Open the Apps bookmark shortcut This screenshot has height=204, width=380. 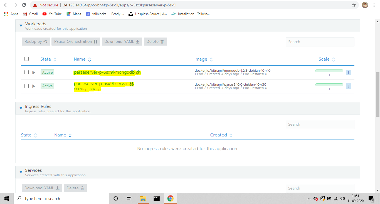[x=11, y=14]
